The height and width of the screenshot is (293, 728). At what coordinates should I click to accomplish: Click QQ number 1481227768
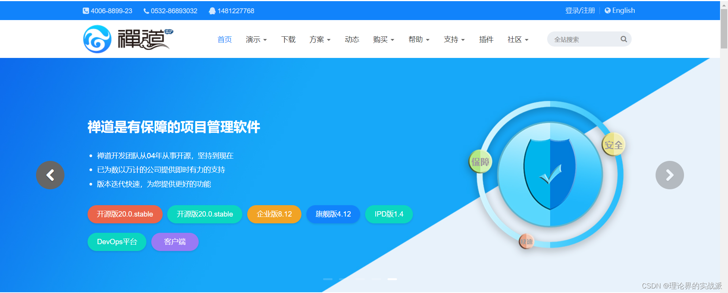pos(236,11)
